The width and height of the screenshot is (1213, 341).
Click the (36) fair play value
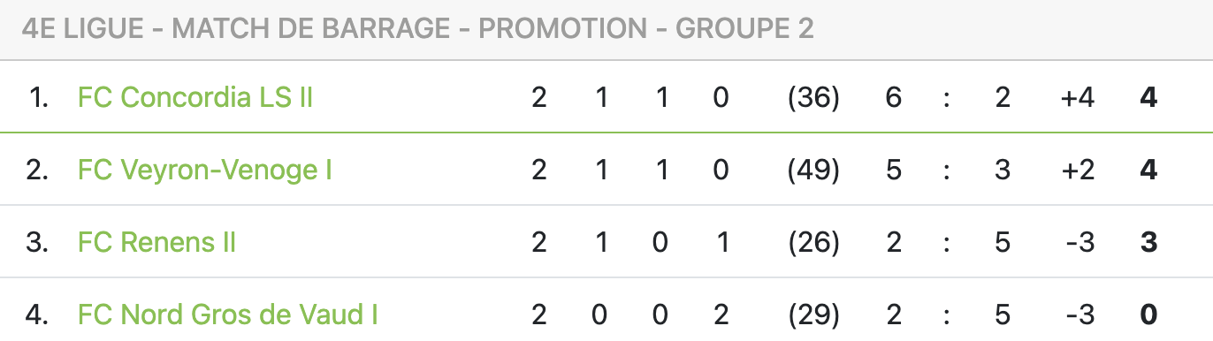813,97
